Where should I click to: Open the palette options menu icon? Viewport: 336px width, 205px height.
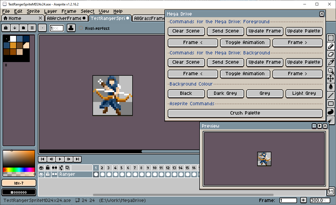[32, 28]
